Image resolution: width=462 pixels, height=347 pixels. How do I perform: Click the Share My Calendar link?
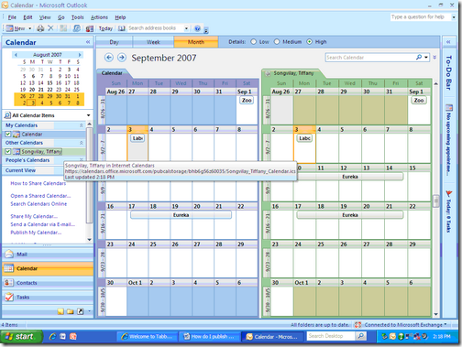[x=34, y=216]
